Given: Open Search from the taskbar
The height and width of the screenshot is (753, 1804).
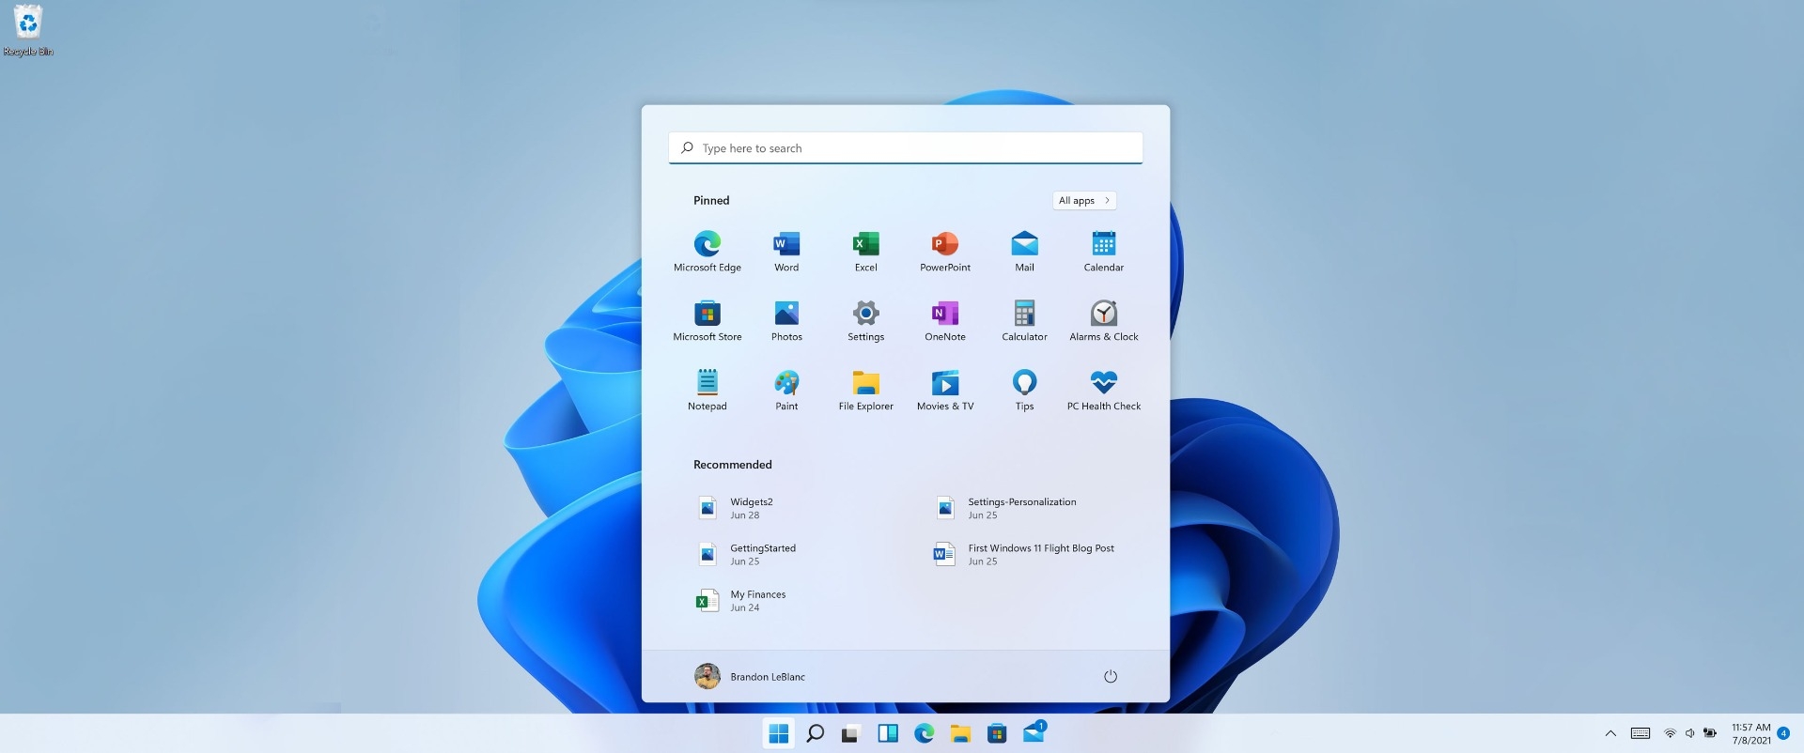Looking at the screenshot, I should click(x=816, y=733).
